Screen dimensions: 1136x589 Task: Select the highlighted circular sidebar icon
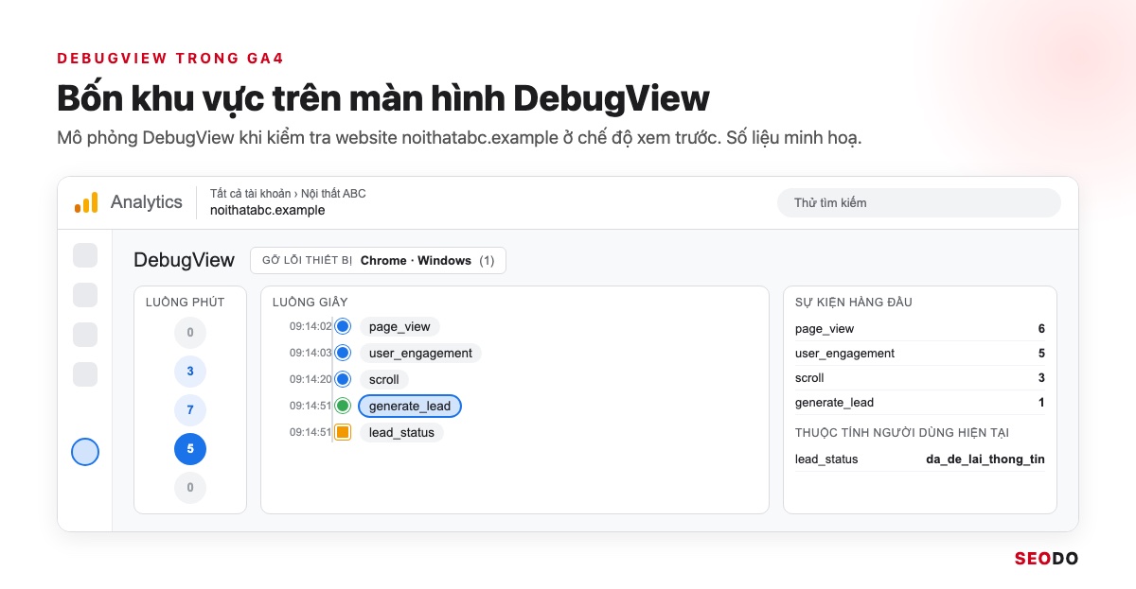click(85, 452)
